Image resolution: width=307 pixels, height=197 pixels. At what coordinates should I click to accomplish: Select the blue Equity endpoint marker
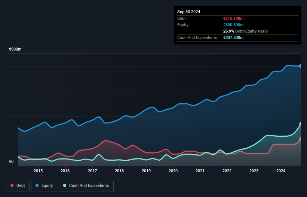tap(301, 66)
